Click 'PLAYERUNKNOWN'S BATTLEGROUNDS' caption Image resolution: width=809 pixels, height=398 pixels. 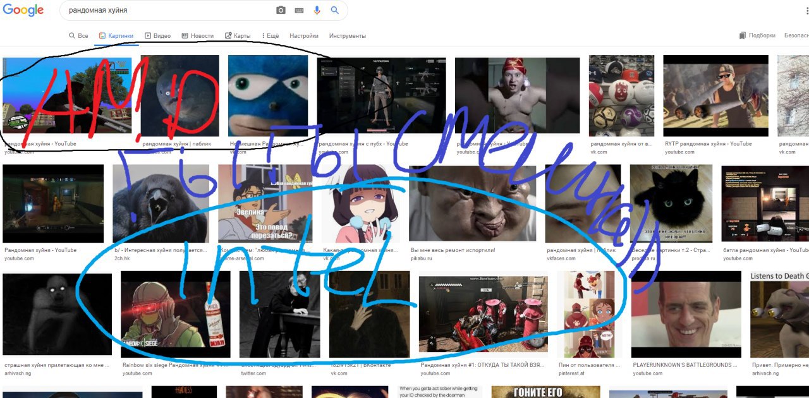686,365
